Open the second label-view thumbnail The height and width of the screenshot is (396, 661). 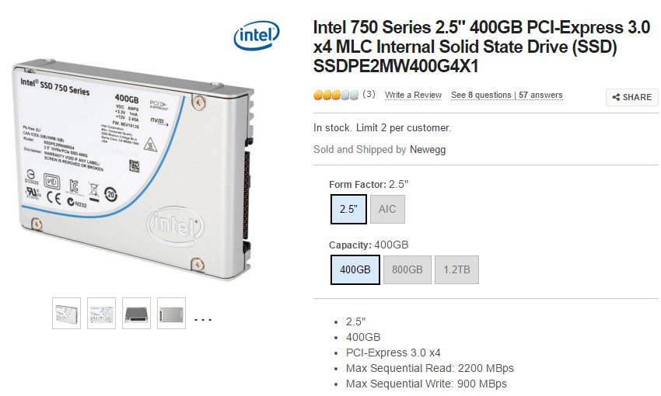[101, 313]
